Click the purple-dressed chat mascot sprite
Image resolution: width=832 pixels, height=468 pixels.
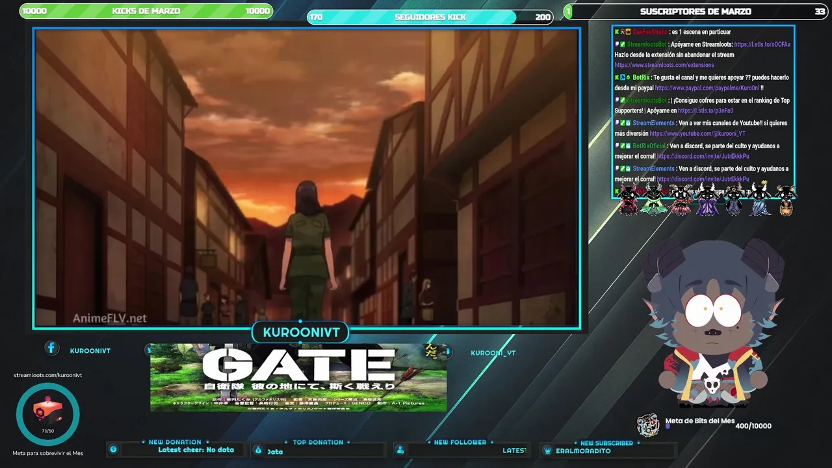tap(707, 200)
